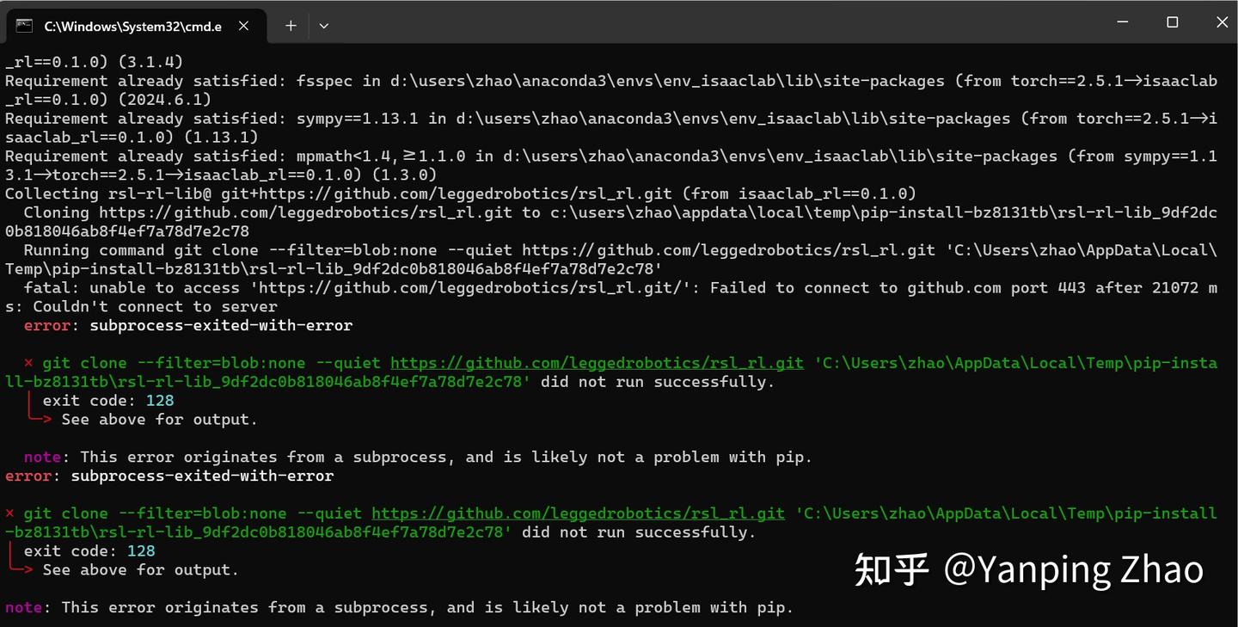Click the teal exit code 128 value
This screenshot has height=627, width=1238.
point(160,400)
